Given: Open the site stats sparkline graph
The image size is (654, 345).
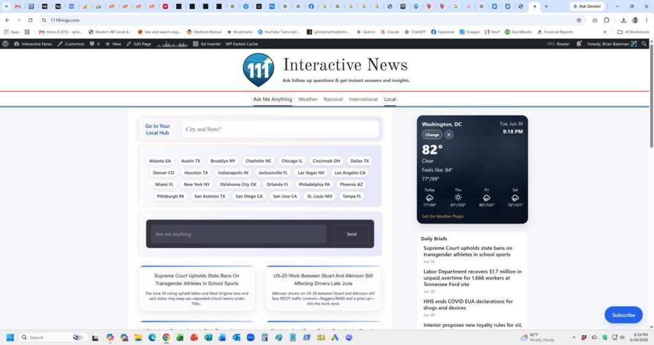Looking at the screenshot, I should (172, 44).
